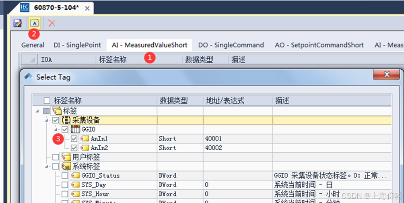Switch to the DI - SinglePoint tab
This screenshot has width=404, height=203.
[x=77, y=45]
